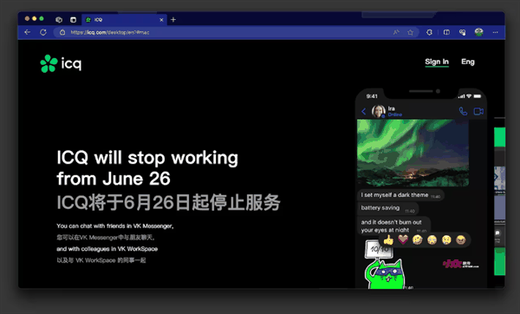
Task: Go back using the browser back arrow
Action: pyautogui.click(x=28, y=32)
